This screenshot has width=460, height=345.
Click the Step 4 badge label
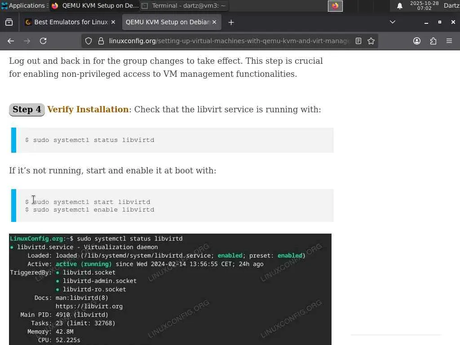coord(27,110)
